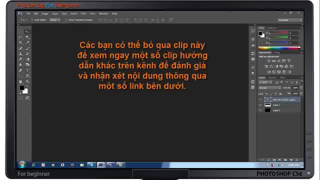Reset default foreground and background colors
The height and width of the screenshot is (180, 320).
click(20, 93)
